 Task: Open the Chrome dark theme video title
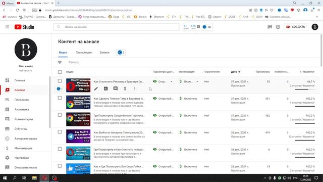119,99
